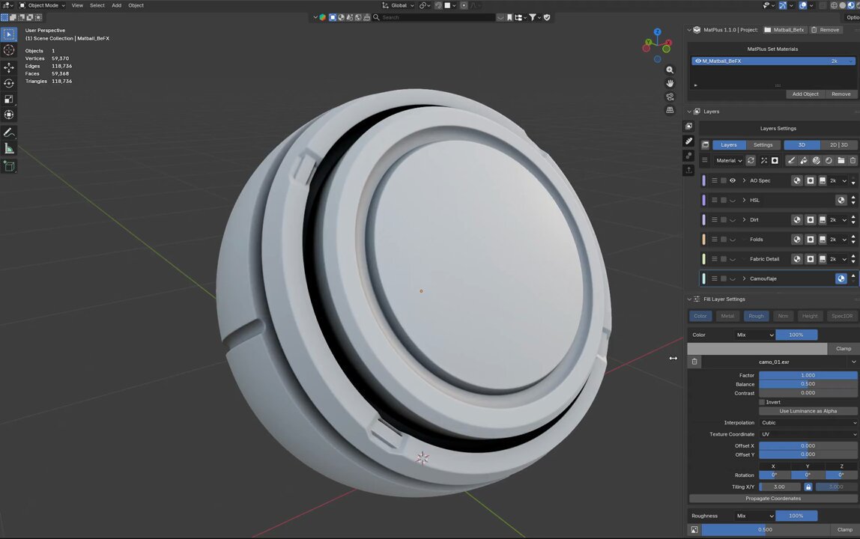Enable the Invert checkbox

point(763,402)
